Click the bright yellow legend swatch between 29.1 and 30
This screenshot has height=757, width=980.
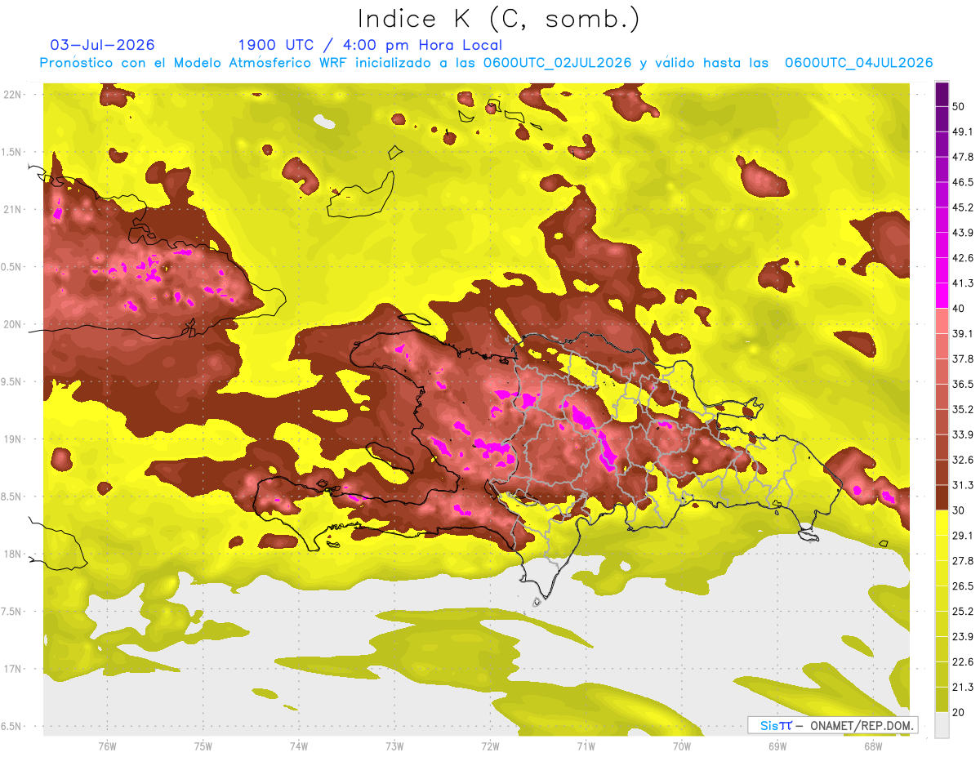(x=942, y=523)
